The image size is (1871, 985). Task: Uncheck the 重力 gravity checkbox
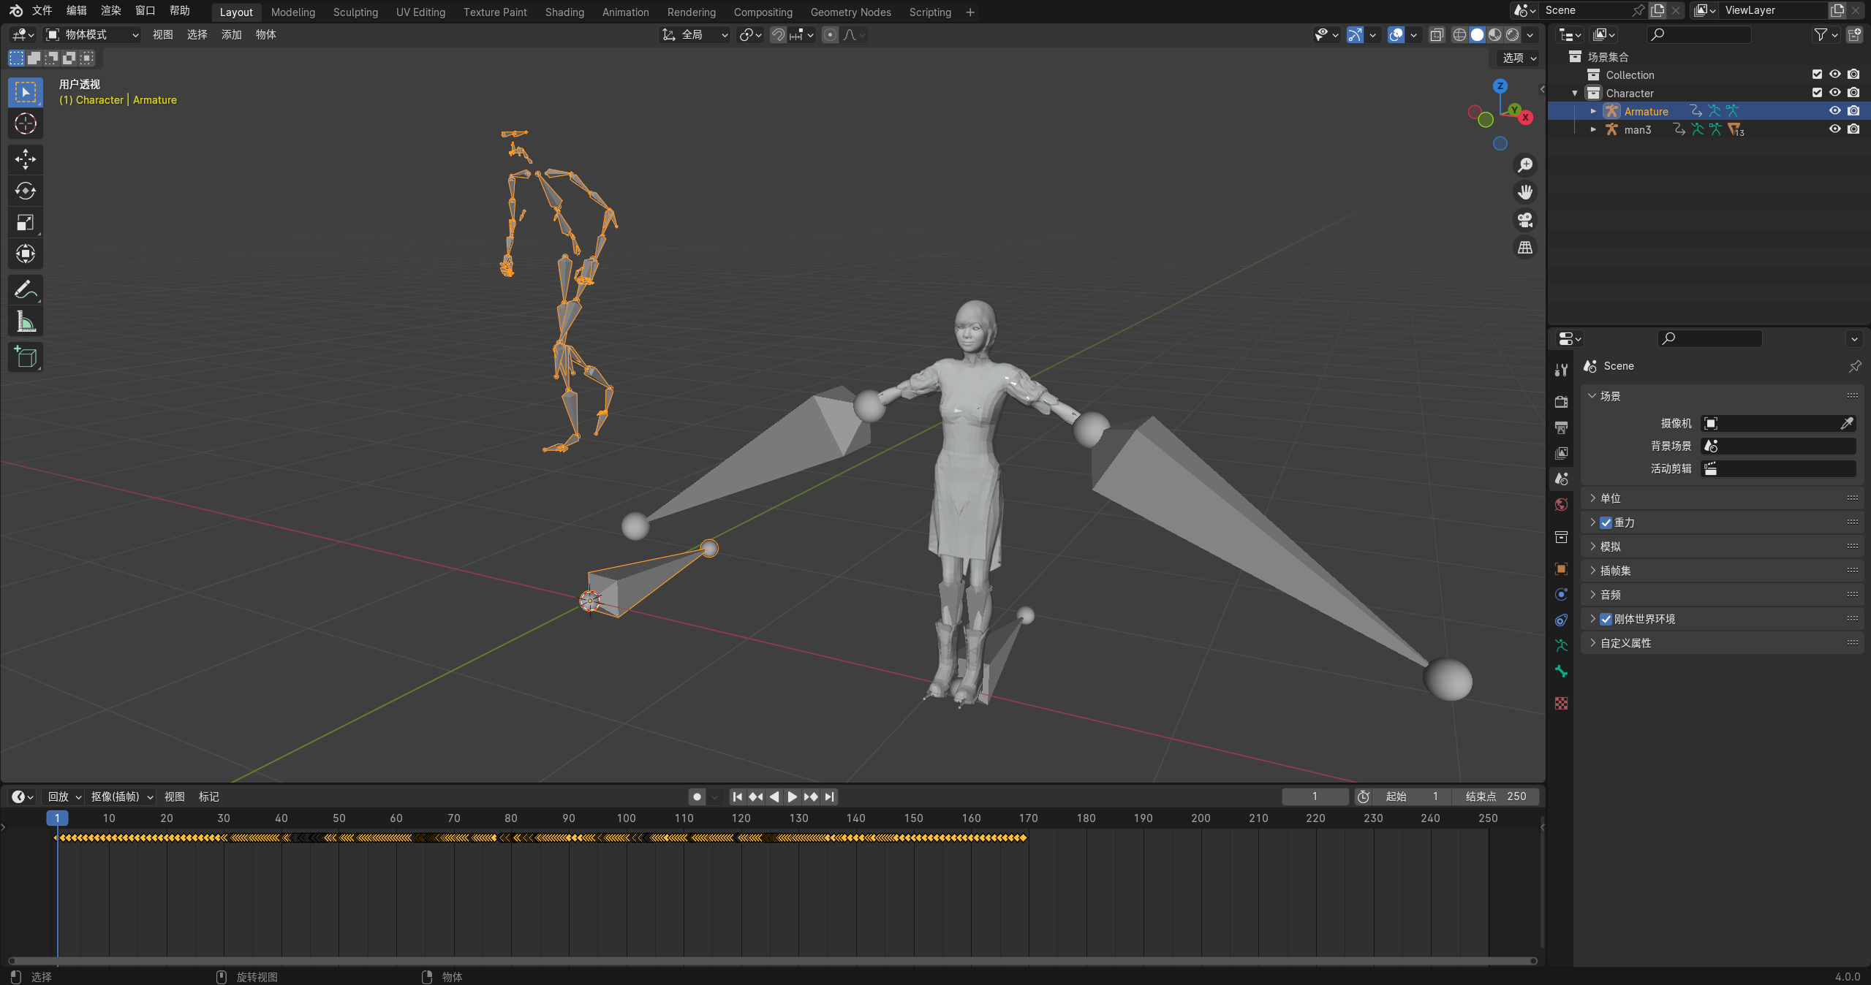click(x=1606, y=522)
